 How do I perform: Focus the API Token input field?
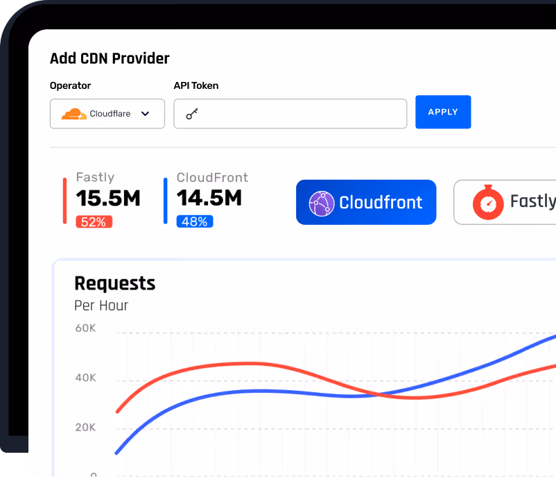290,114
